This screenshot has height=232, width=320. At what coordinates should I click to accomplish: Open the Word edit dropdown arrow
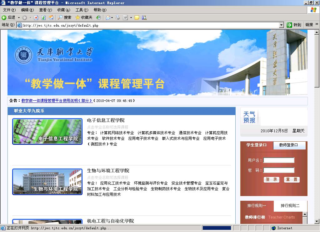[x=131, y=18]
